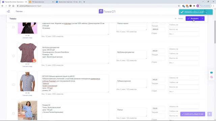Open the hamburger sidebar menu

(x=8, y=11)
